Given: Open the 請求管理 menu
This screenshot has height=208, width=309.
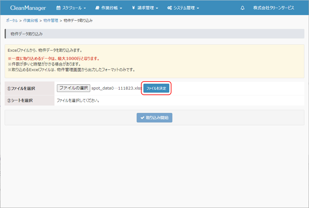Looking at the screenshot, I should coord(145,8).
